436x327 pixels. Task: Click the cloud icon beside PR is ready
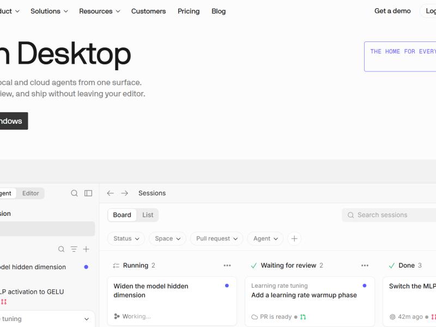[x=255, y=317]
